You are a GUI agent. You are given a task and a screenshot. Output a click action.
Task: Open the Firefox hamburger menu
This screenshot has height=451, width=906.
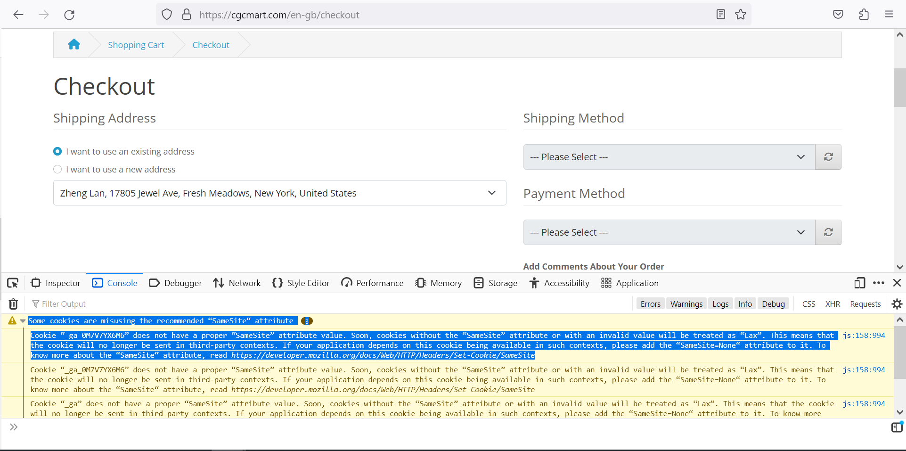[x=889, y=15]
